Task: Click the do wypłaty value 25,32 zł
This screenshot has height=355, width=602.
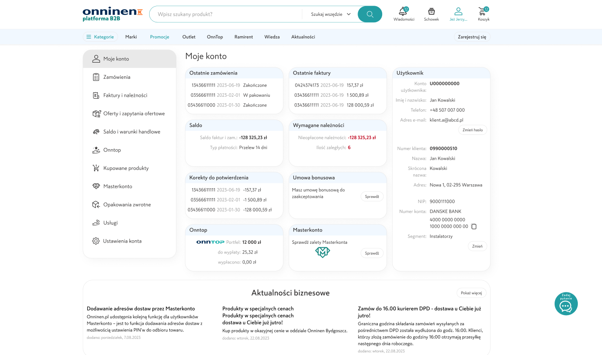Action: tap(250, 252)
